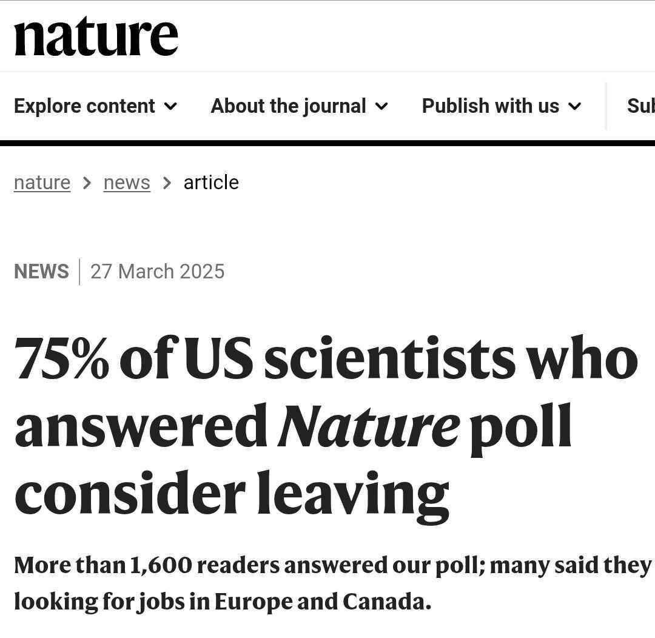Expand the chevron beside Publish with us
This screenshot has width=655, height=638.
[x=574, y=107]
